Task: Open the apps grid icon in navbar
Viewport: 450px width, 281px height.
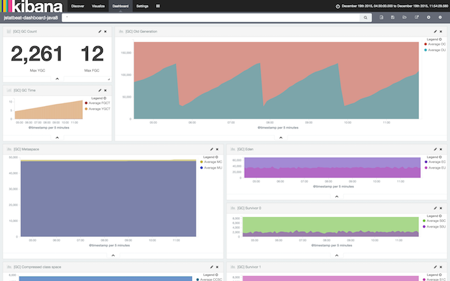Action: (x=157, y=6)
